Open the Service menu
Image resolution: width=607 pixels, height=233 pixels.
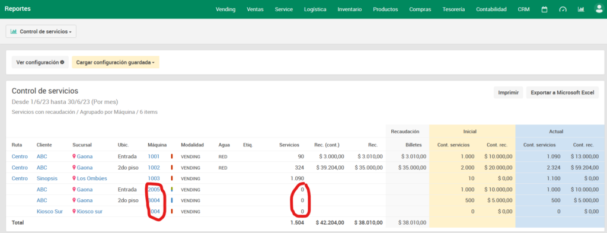pyautogui.click(x=284, y=9)
